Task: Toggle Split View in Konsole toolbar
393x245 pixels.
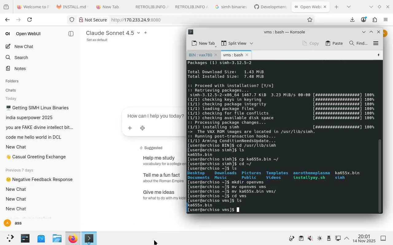Action: (234, 43)
